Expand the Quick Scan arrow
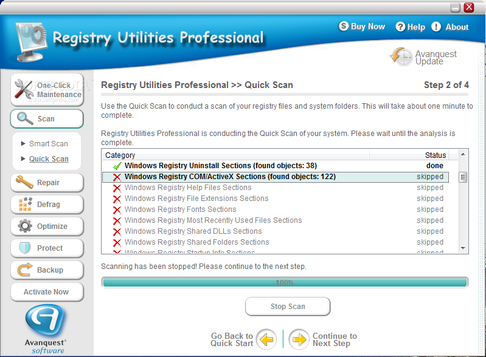The image size is (486, 357). tap(23, 158)
